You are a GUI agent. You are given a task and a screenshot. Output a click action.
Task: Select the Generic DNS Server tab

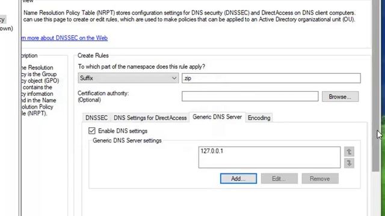[217, 117]
